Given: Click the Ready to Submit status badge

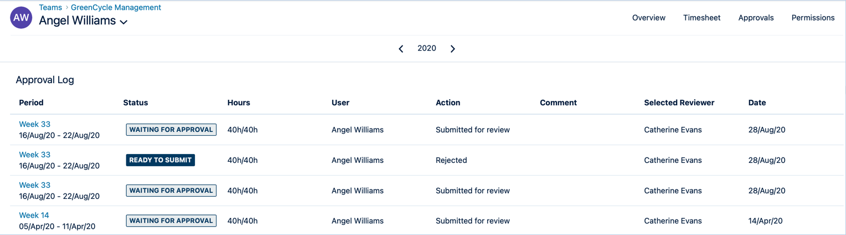Looking at the screenshot, I should (160, 160).
